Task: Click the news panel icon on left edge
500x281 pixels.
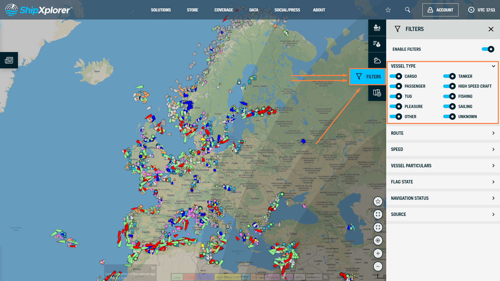Action: 9,60
